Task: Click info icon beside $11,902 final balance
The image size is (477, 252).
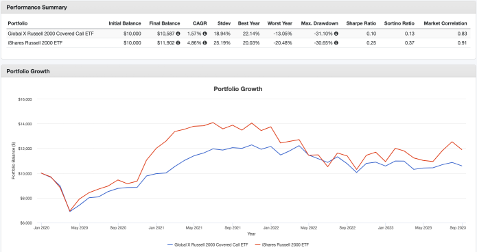Action: click(178, 43)
